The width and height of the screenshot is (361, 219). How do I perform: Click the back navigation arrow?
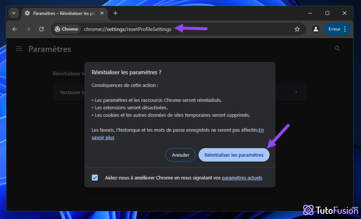tap(15, 29)
